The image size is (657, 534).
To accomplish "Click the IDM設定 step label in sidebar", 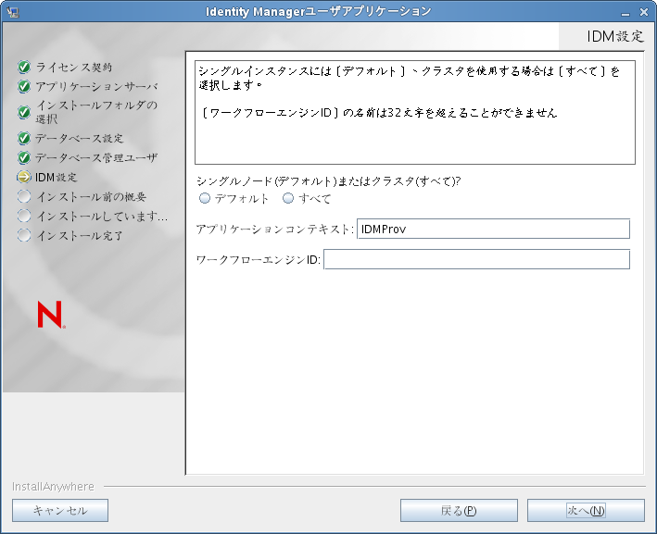I will (x=57, y=177).
